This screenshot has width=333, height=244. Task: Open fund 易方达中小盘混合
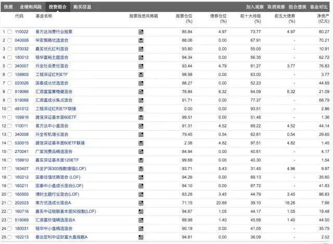[52, 126]
